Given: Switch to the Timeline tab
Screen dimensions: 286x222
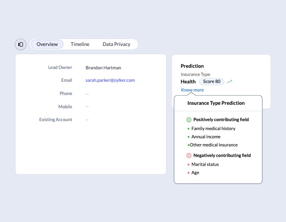Looking at the screenshot, I should 80,44.
